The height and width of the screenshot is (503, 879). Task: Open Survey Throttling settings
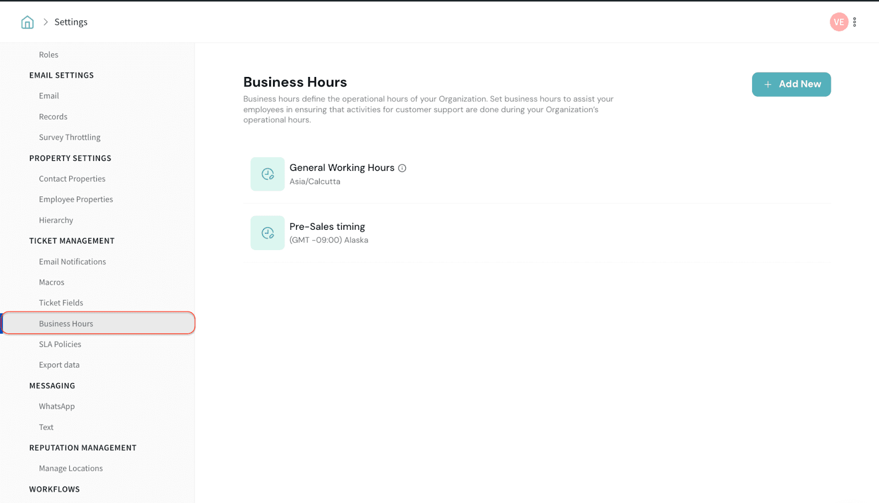(70, 137)
